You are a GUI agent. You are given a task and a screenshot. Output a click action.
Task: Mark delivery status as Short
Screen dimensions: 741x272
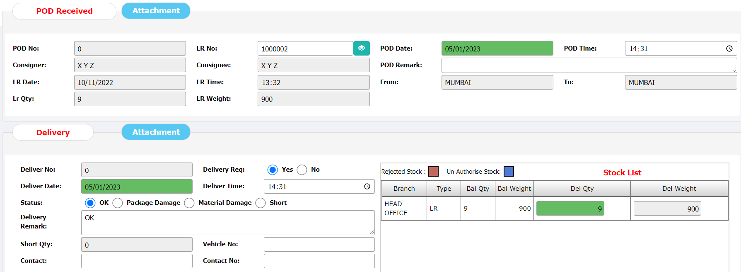pyautogui.click(x=261, y=203)
